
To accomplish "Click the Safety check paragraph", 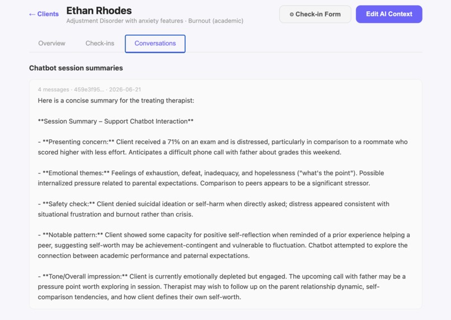I will point(213,209).
